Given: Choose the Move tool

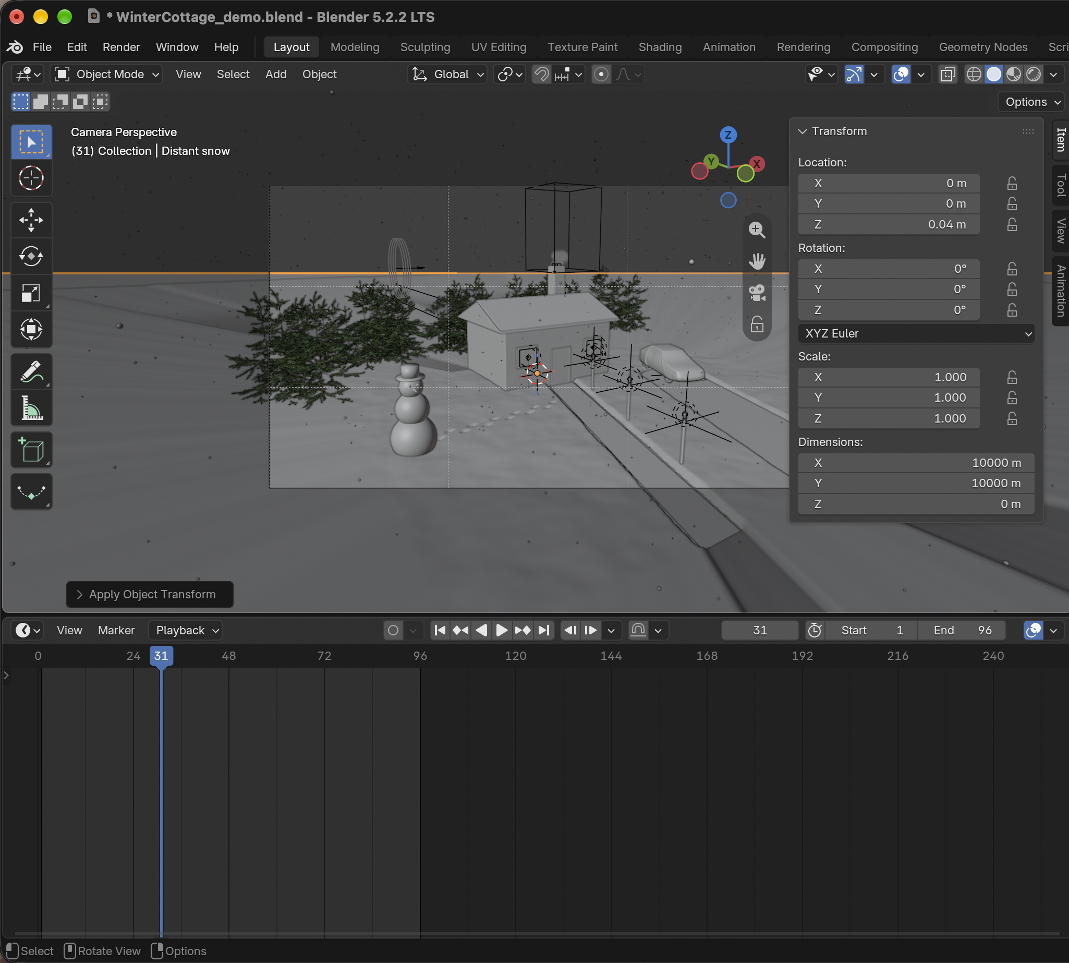Looking at the screenshot, I should pyautogui.click(x=31, y=220).
